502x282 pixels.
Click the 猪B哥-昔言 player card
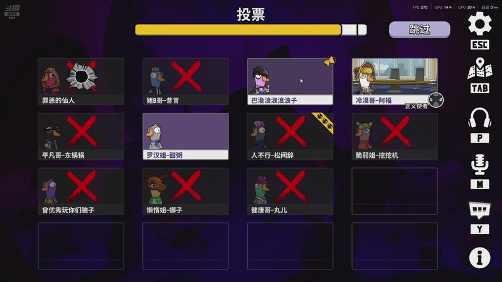[186, 81]
